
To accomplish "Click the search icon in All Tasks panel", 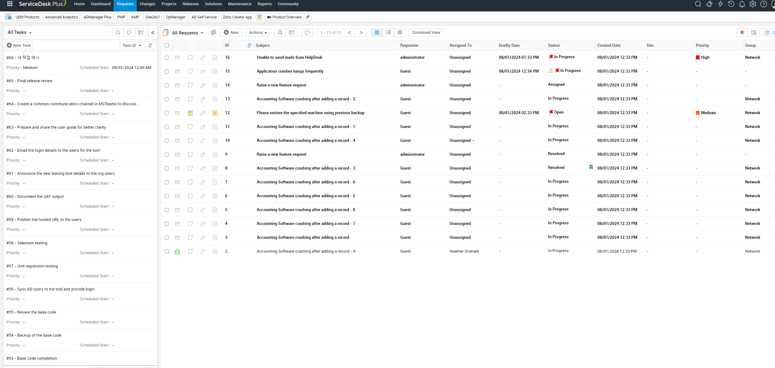I will (x=118, y=33).
